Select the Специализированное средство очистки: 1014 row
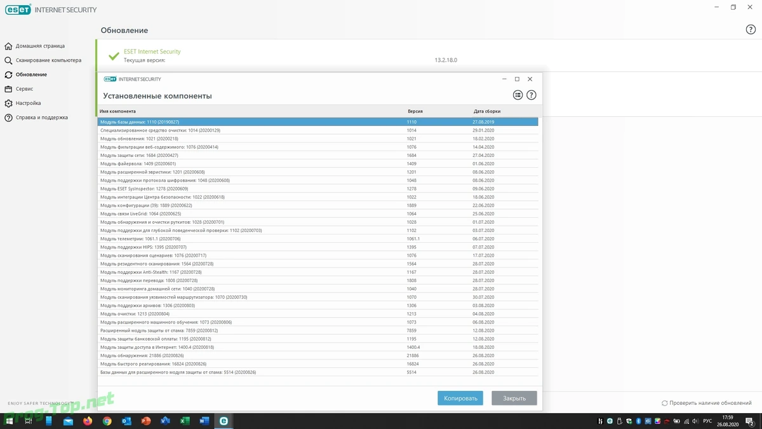762x429 pixels. 317,130
